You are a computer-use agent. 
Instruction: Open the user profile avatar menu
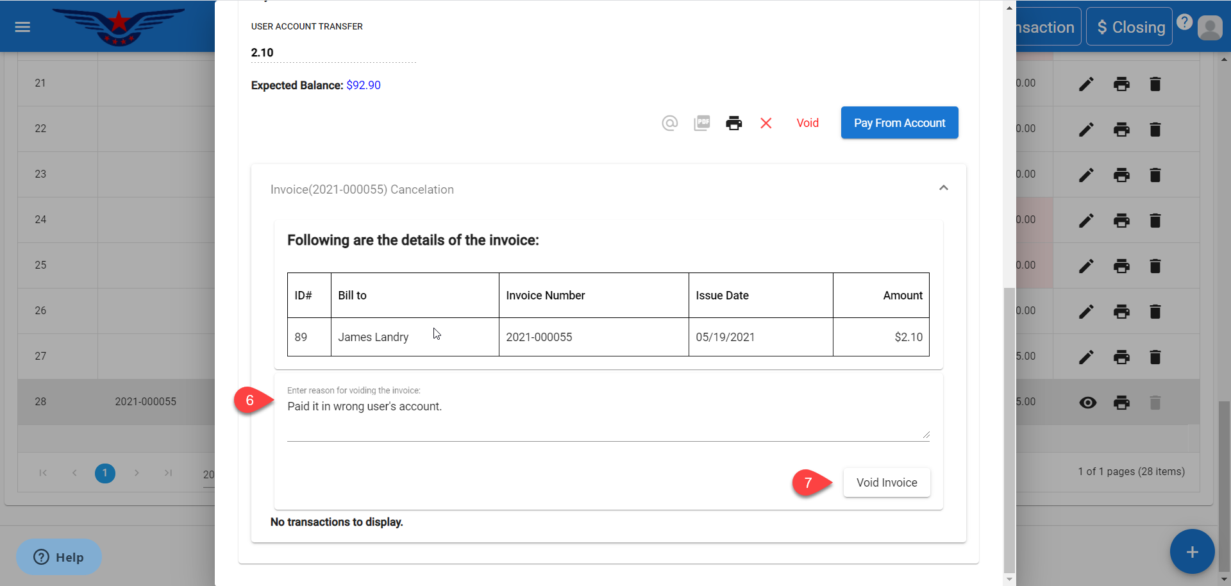click(1210, 28)
